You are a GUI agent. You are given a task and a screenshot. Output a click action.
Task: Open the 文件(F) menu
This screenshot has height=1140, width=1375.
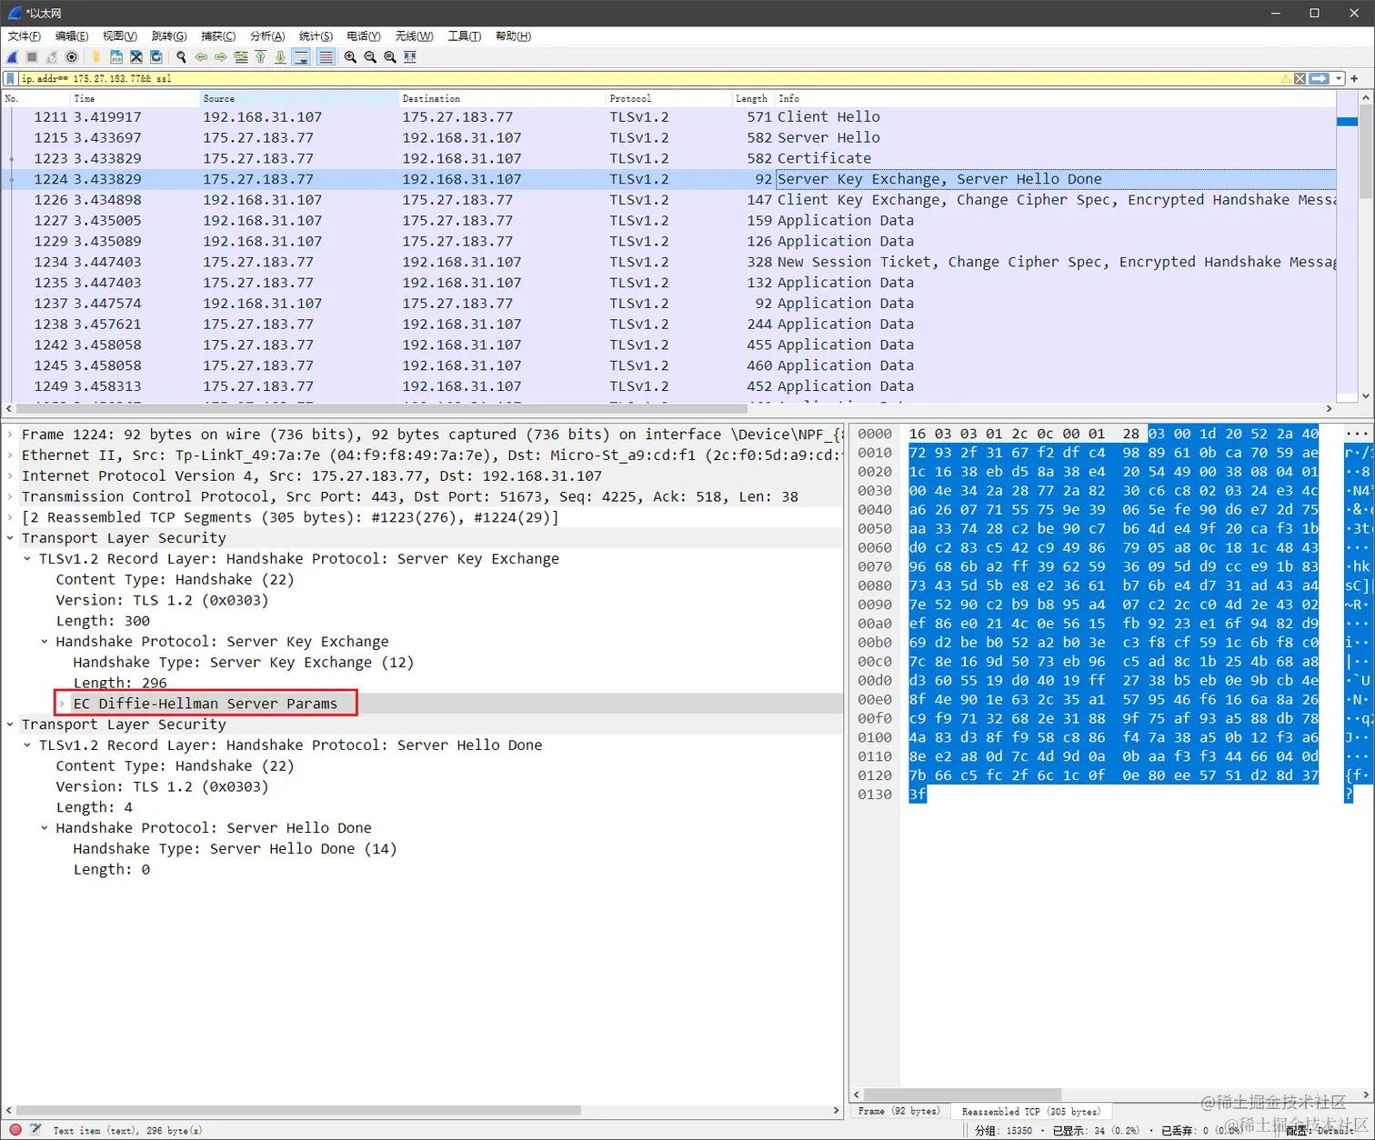click(25, 36)
